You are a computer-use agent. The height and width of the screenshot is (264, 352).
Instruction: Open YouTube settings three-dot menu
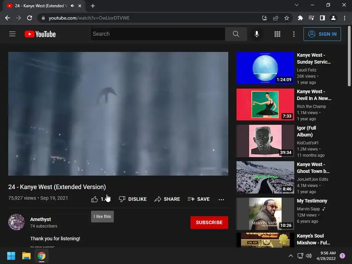(294, 34)
